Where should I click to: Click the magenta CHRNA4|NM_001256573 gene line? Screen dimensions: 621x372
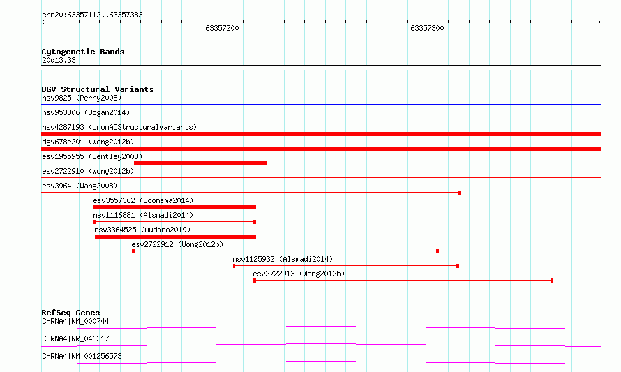click(x=321, y=362)
